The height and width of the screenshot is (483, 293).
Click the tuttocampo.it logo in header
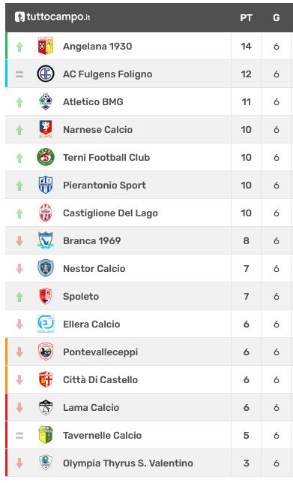52,17
